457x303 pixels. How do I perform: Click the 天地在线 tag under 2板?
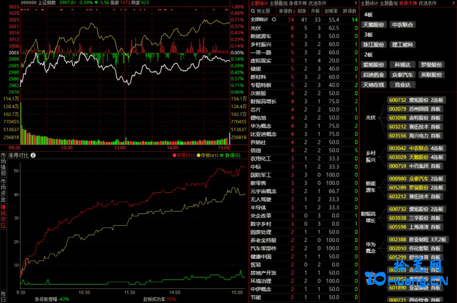pos(373,85)
